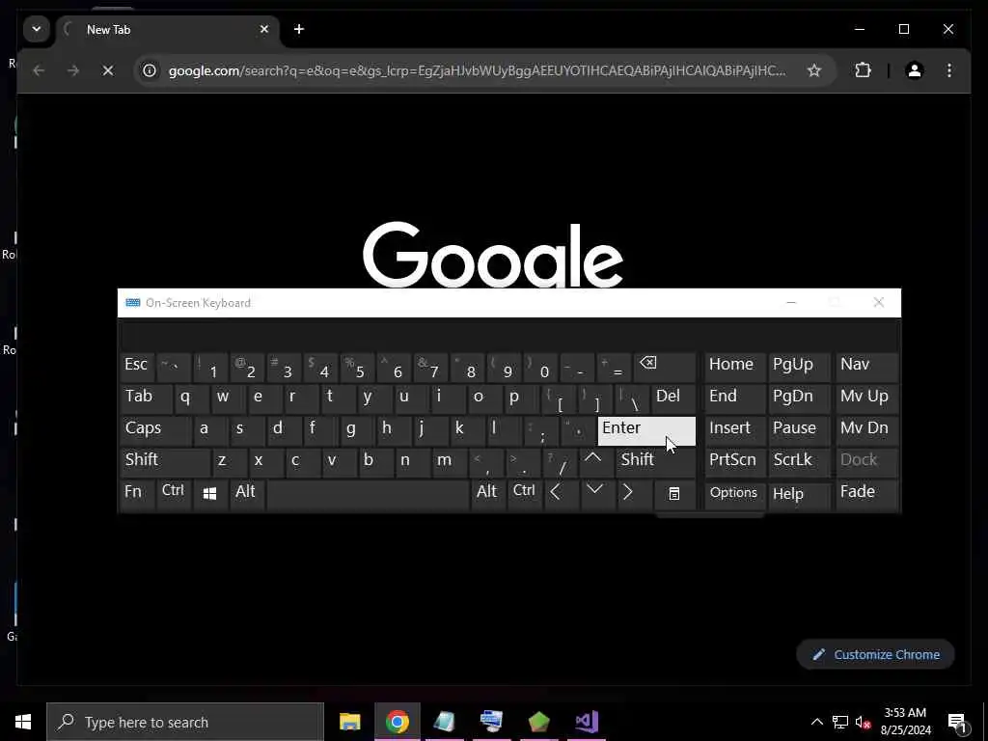The height and width of the screenshot is (741, 988).
Task: Click the context menu key on keyboard
Action: 673,493
